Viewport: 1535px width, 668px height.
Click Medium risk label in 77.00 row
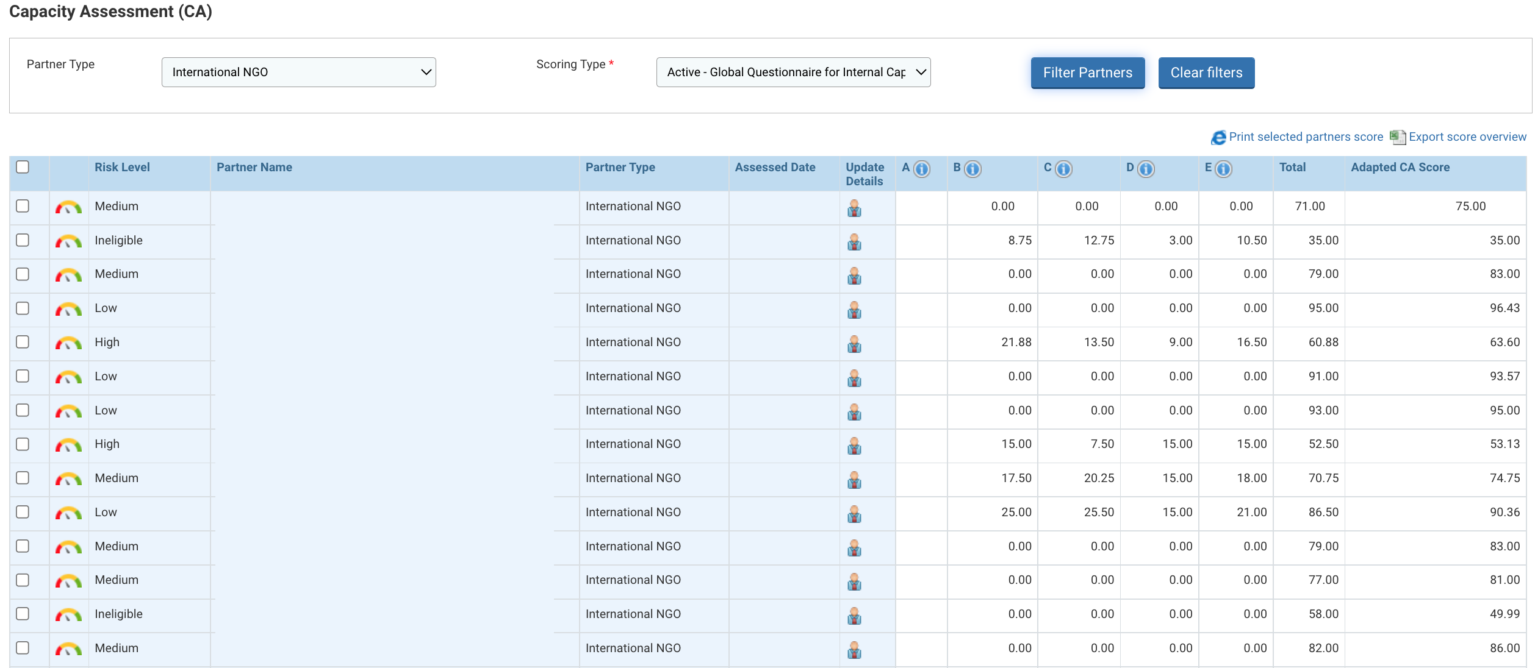point(117,580)
